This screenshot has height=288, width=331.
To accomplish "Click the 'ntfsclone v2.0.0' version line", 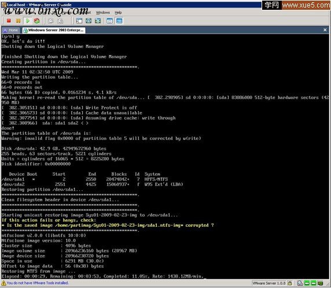I will pos(44,235).
